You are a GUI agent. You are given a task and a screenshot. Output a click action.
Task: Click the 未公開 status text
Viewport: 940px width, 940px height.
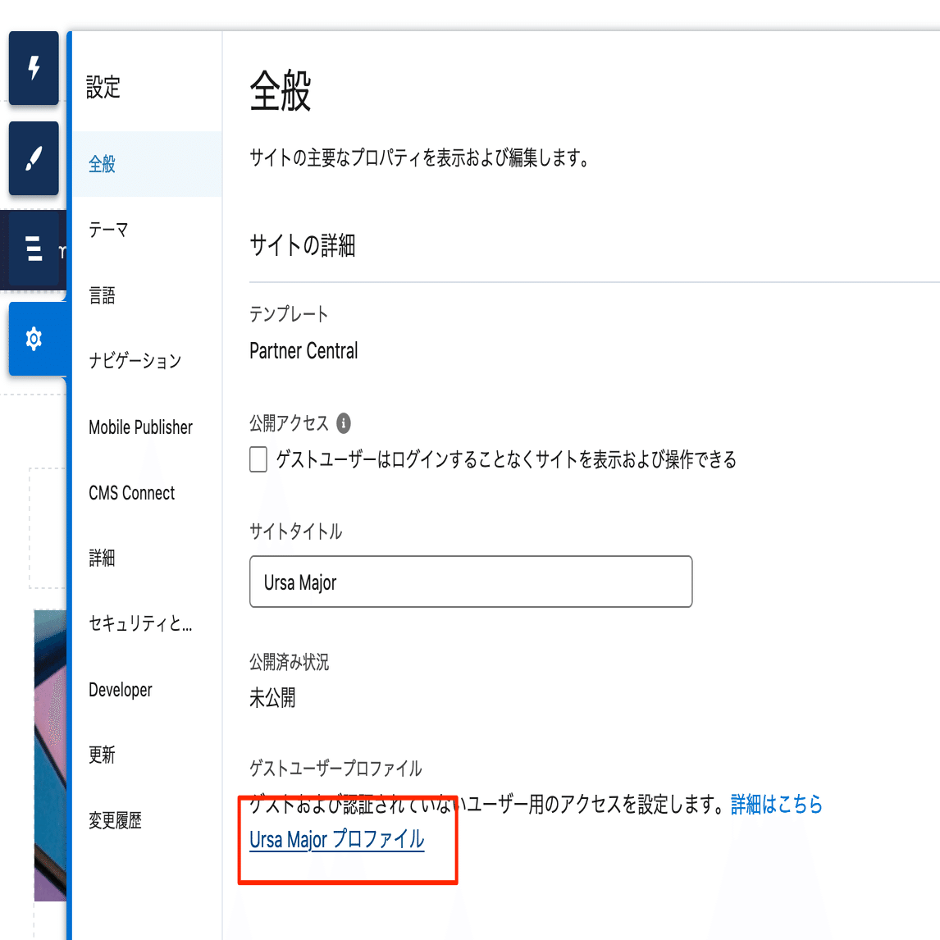point(272,698)
